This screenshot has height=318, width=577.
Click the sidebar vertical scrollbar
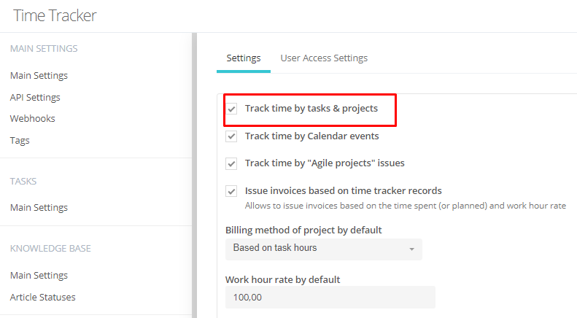point(194,175)
